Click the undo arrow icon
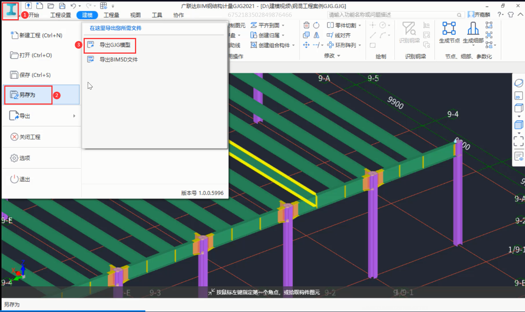The image size is (525, 312). tap(73, 5)
